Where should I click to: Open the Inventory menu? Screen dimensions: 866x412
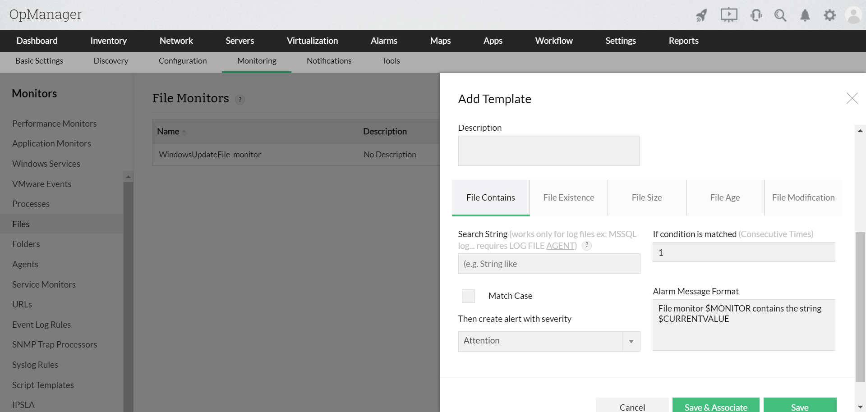point(108,41)
